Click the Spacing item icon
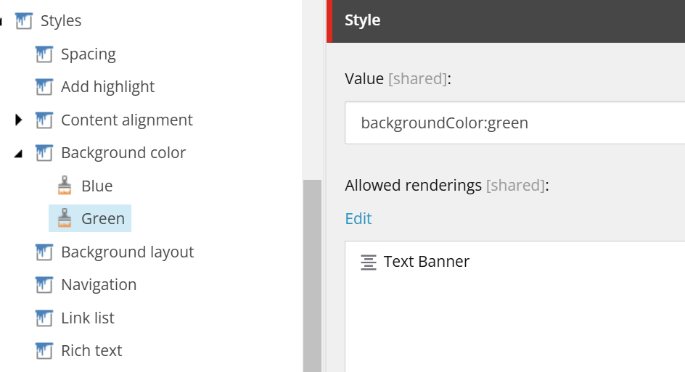Screen dimensions: 685x372 coord(44,54)
